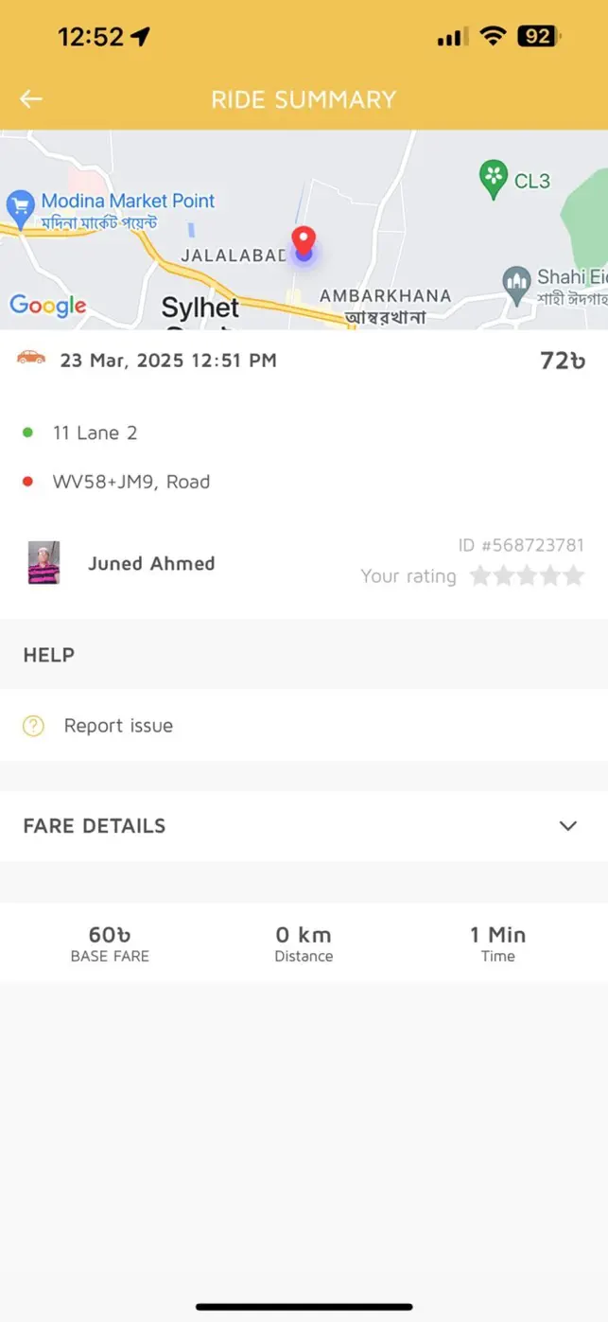Image resolution: width=608 pixels, height=1322 pixels.
Task: Rate the ride three stars
Action: (x=527, y=576)
